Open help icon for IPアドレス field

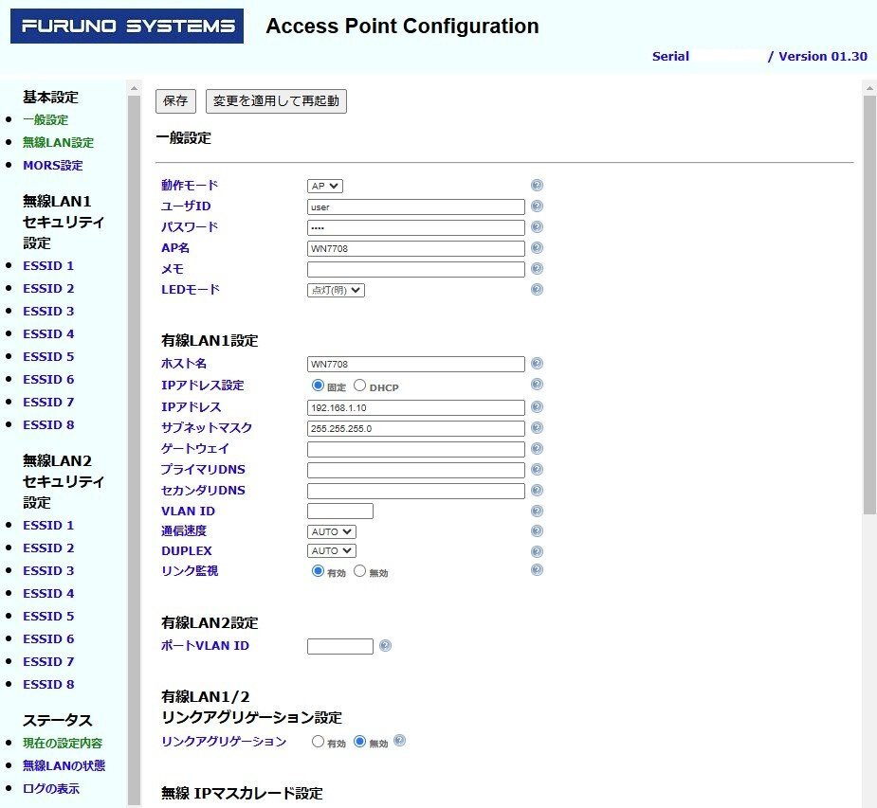(x=537, y=407)
